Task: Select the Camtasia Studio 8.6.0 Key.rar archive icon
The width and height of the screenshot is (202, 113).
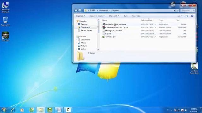Action: [x=104, y=27]
